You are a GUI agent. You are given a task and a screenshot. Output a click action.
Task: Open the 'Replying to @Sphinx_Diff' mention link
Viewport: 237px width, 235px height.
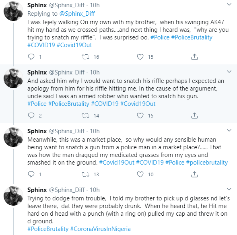point(77,14)
